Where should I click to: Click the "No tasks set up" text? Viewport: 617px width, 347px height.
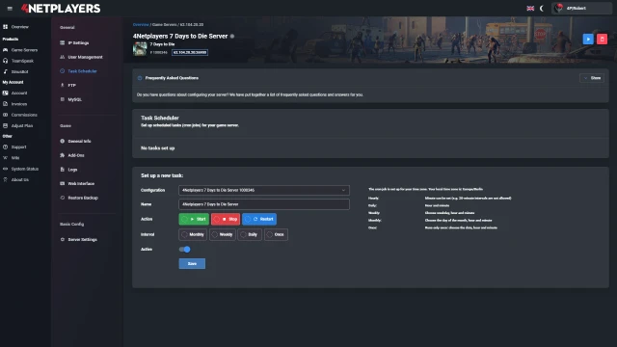158,147
